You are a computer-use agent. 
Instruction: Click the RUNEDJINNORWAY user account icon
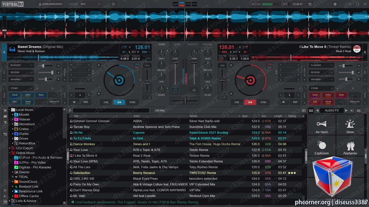point(40,4)
